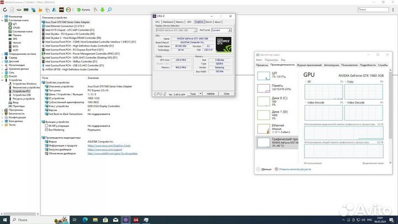
Task: Switch to the CPU tab in CPU-Z
Action: coord(158,22)
